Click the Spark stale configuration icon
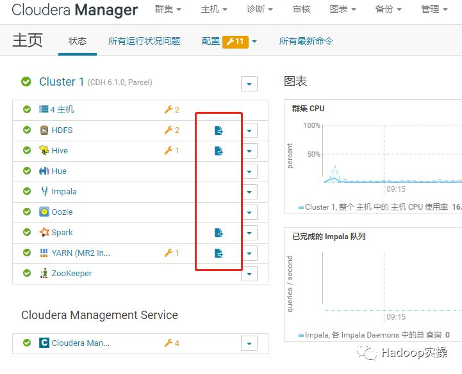Image resolution: width=462 pixels, height=374 pixels. [x=219, y=233]
